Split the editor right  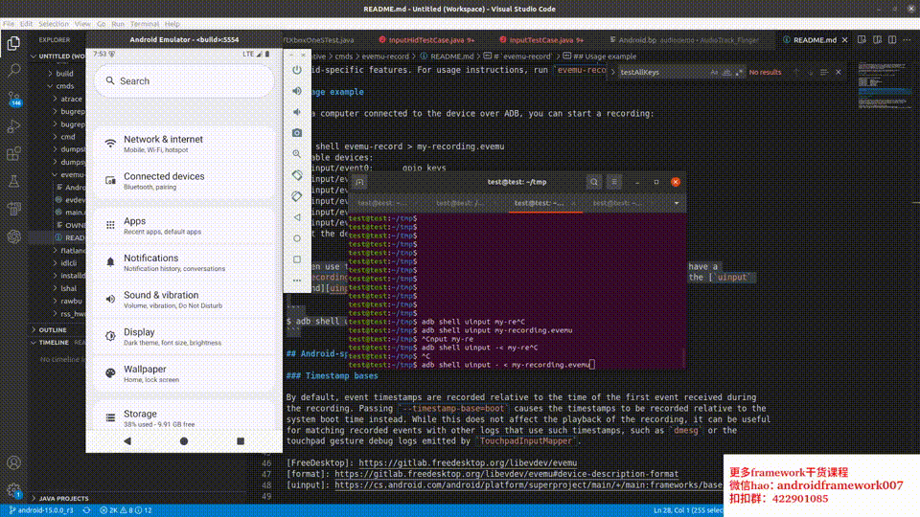pos(892,40)
